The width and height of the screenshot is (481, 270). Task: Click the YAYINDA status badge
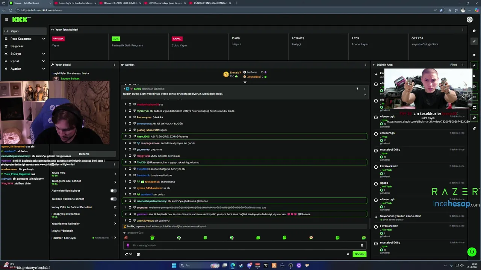tap(58, 39)
